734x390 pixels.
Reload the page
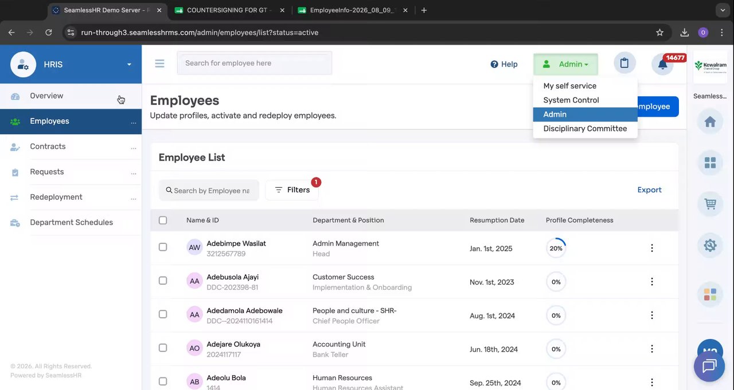point(49,33)
